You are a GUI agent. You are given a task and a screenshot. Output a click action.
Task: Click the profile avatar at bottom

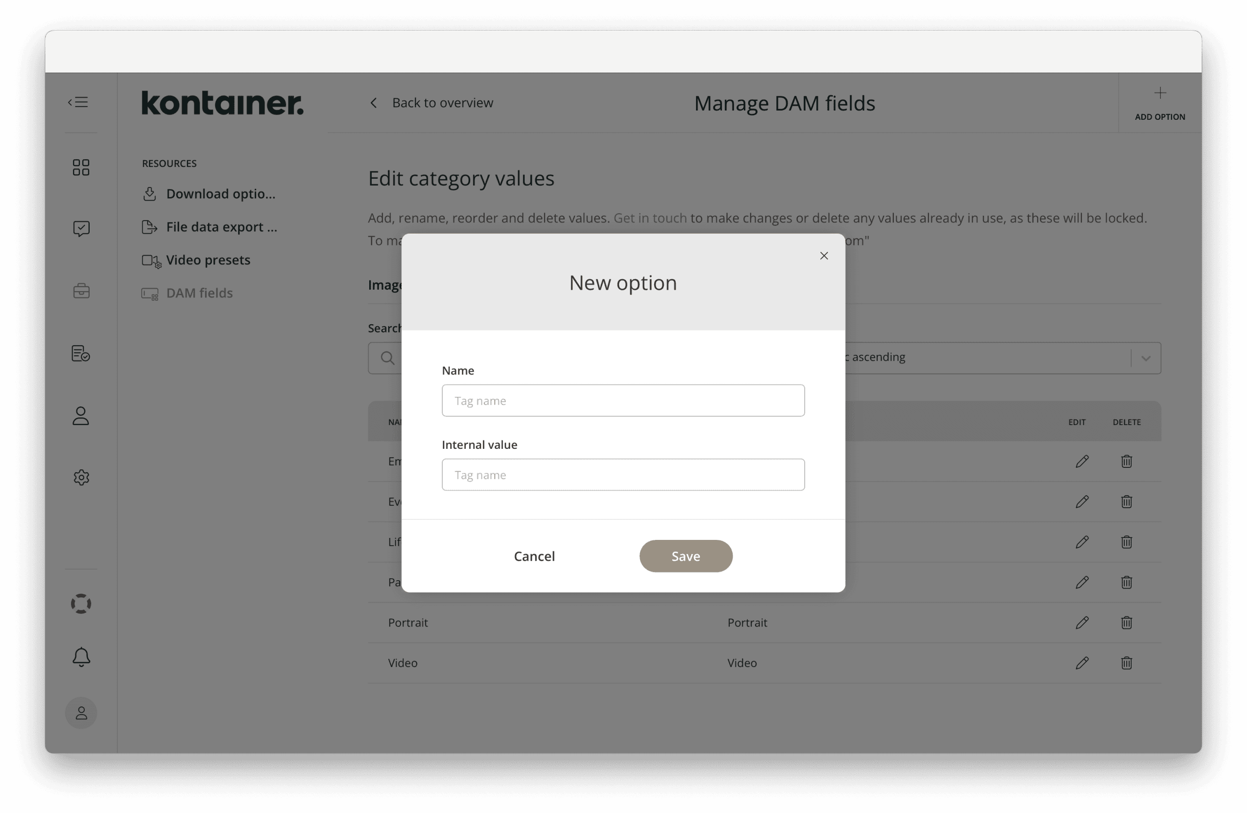click(81, 713)
